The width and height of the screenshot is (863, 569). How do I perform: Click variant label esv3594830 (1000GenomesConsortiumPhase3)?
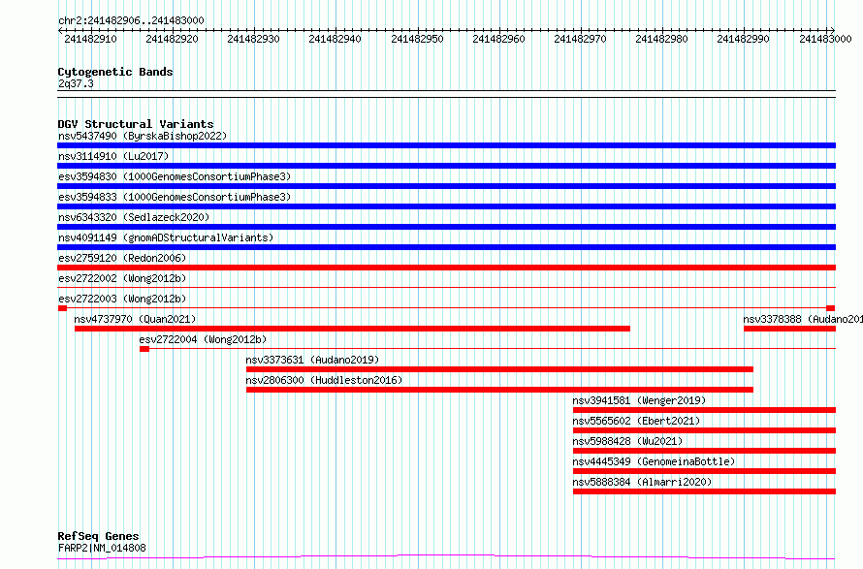tap(175, 176)
